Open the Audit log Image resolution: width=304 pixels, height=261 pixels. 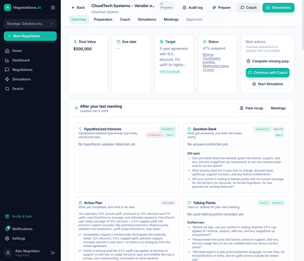click(192, 7)
